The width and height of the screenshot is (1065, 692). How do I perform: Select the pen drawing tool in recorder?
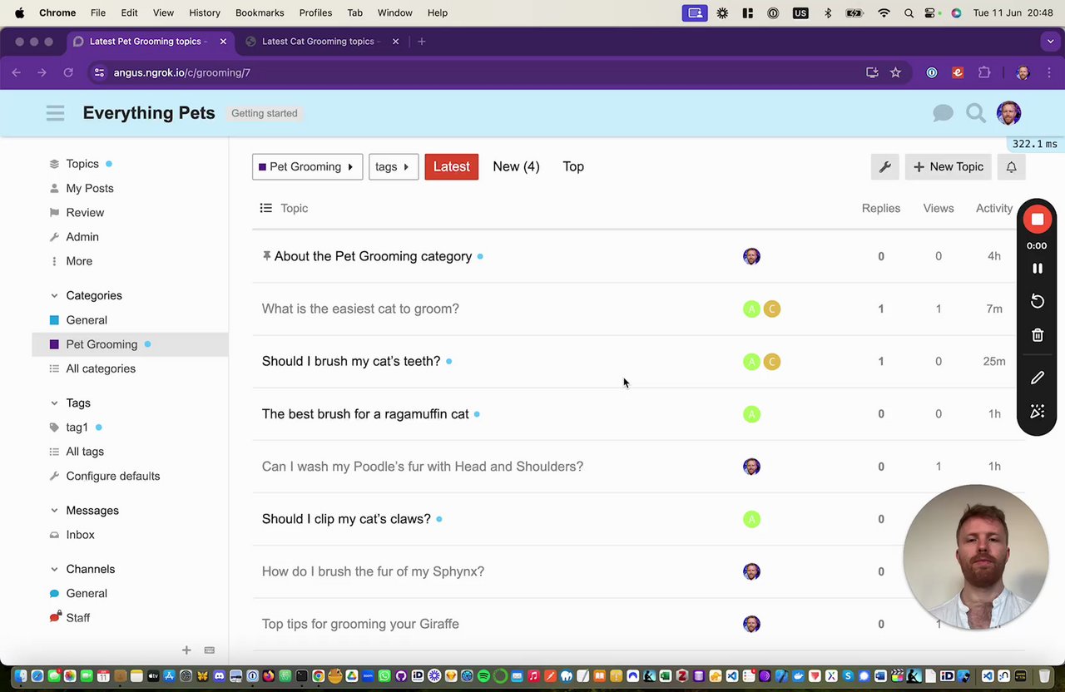coord(1037,378)
